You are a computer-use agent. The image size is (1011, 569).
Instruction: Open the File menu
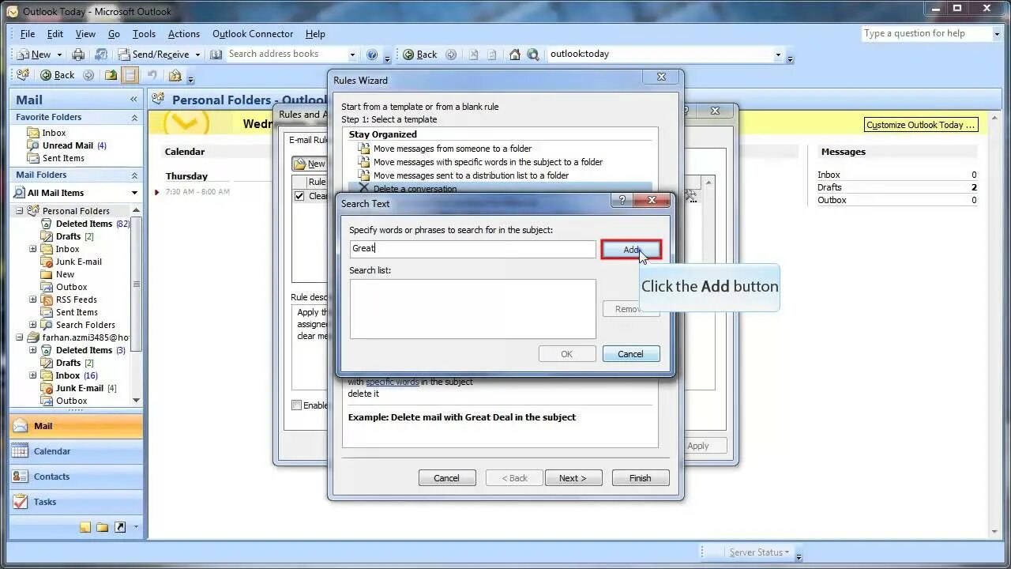[x=28, y=34]
